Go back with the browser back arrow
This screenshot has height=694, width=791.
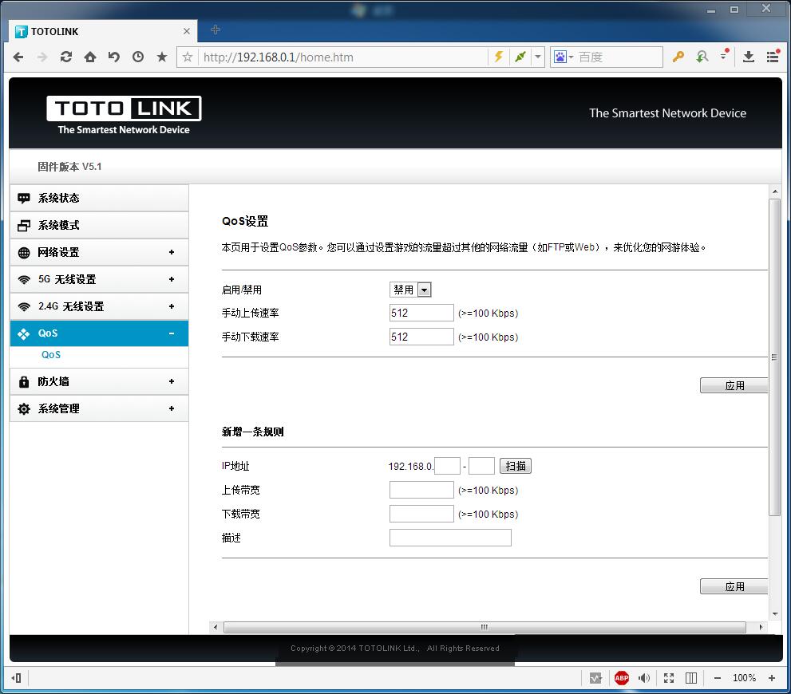pos(18,57)
